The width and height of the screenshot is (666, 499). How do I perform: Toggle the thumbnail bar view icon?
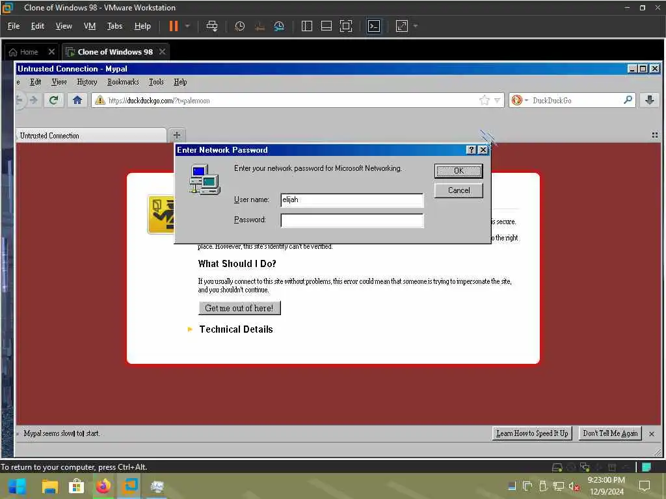tap(326, 26)
